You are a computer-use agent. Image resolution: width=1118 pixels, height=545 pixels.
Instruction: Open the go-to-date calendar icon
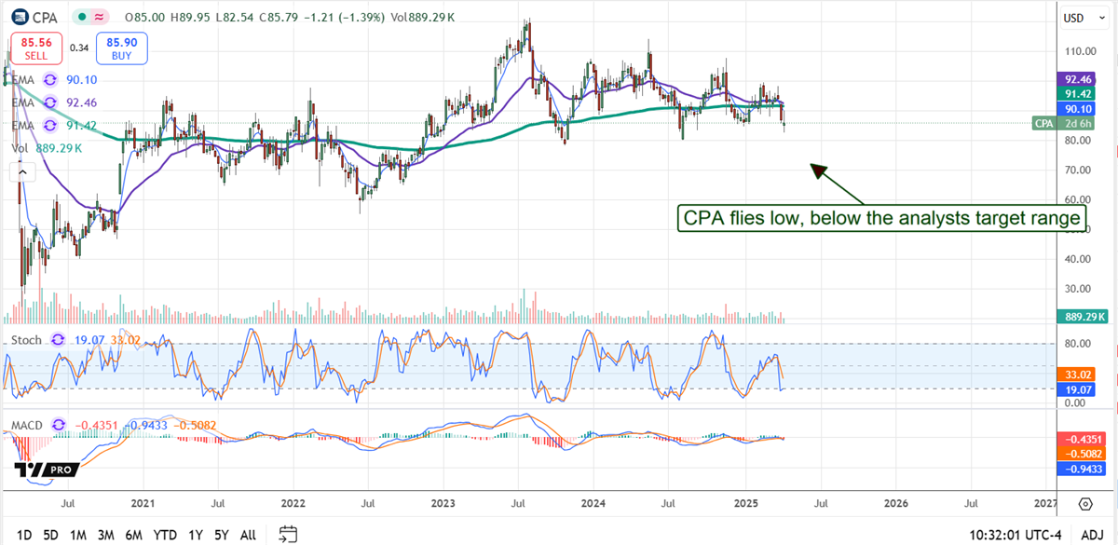(x=288, y=534)
